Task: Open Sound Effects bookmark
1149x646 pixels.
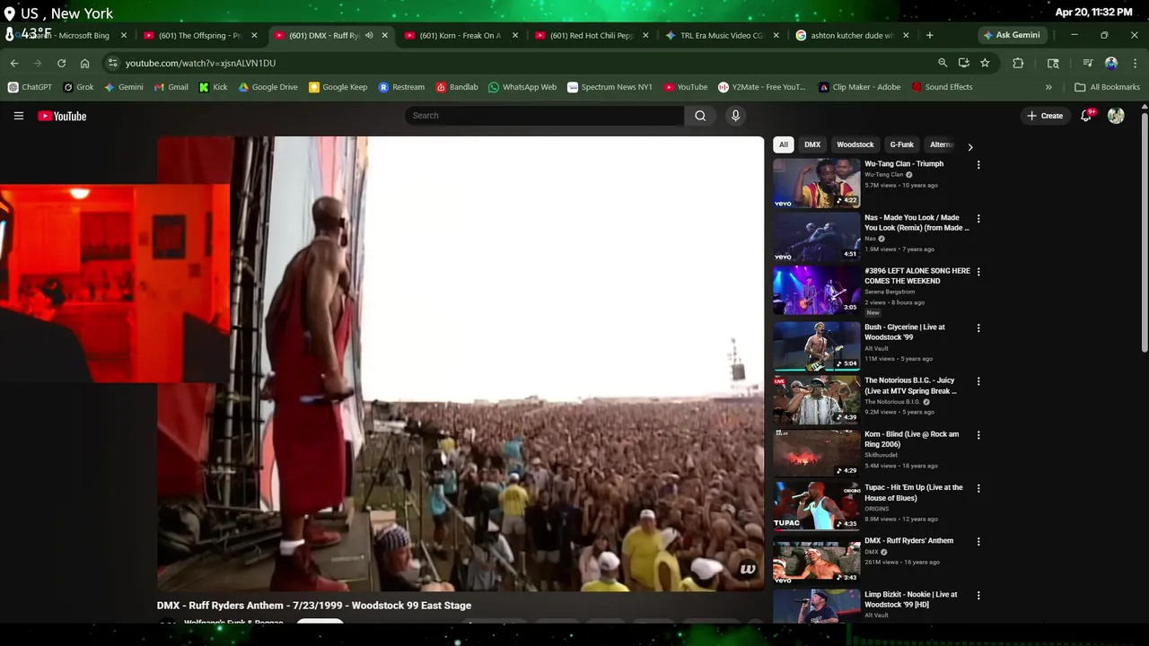Action: pyautogui.click(x=942, y=87)
